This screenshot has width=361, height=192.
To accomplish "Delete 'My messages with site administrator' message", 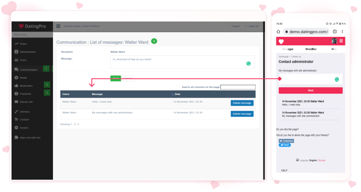I will point(242,114).
